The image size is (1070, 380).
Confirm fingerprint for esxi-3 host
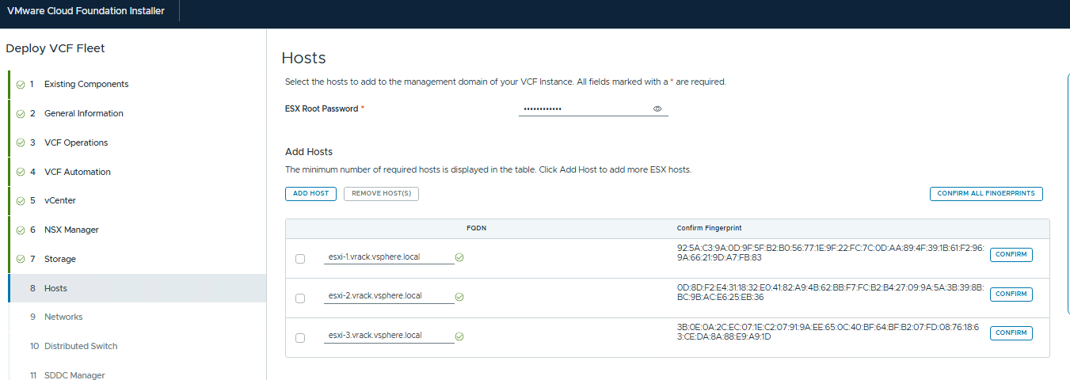(1011, 333)
